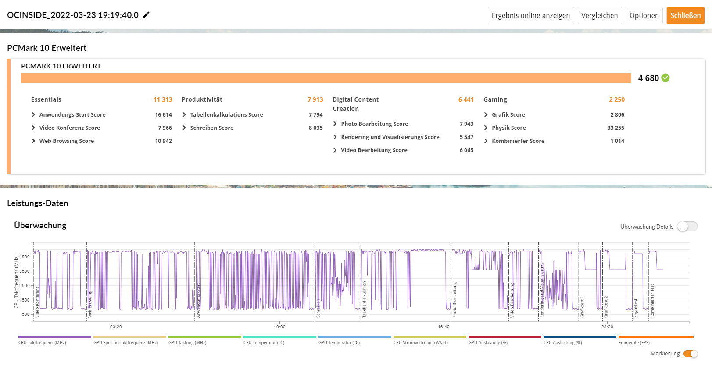This screenshot has width=712, height=366.
Task: Close the result with Schließen
Action: tap(686, 15)
